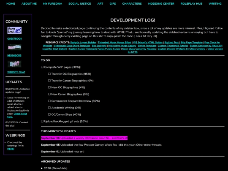Open Custom Thumbnail Tutorial link
Viewport: 228px width, 171px height.
pos(173,46)
